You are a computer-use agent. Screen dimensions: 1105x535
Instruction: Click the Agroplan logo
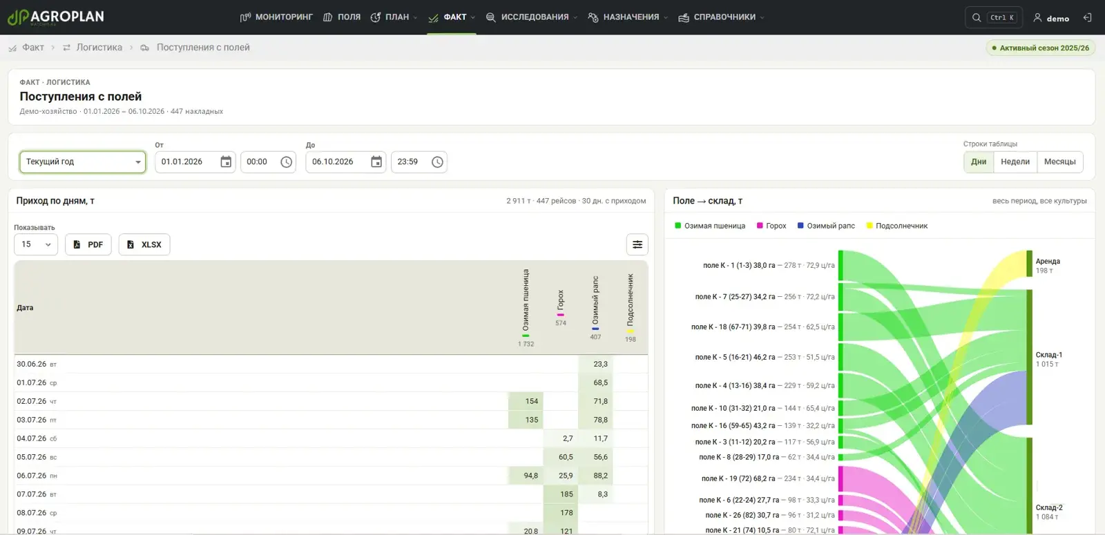[55, 17]
